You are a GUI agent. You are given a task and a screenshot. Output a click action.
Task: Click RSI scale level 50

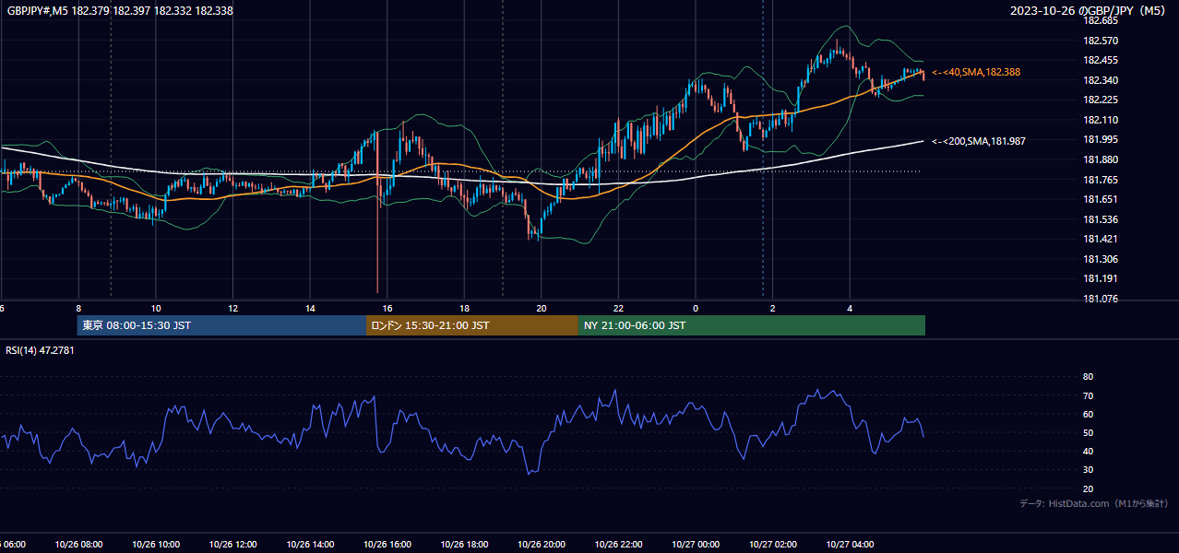point(1088,432)
